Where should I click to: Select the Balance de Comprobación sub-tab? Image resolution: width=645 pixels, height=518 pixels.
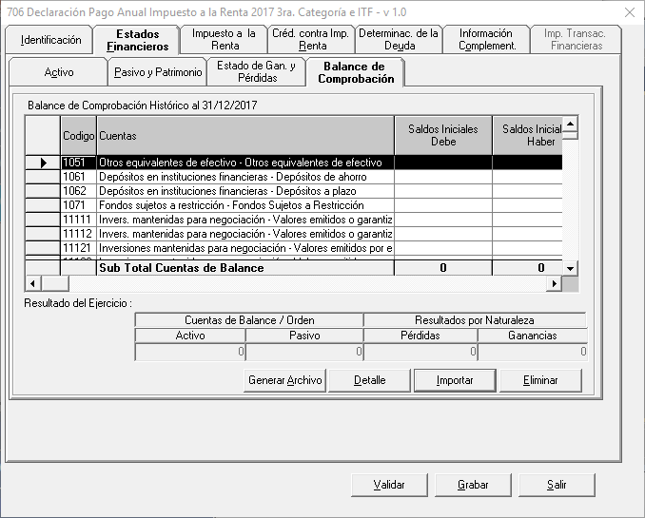[x=356, y=72]
